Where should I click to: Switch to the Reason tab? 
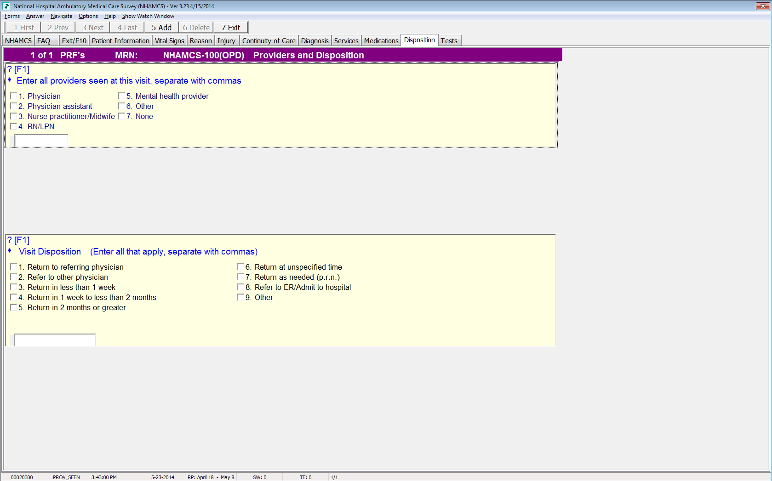(200, 41)
